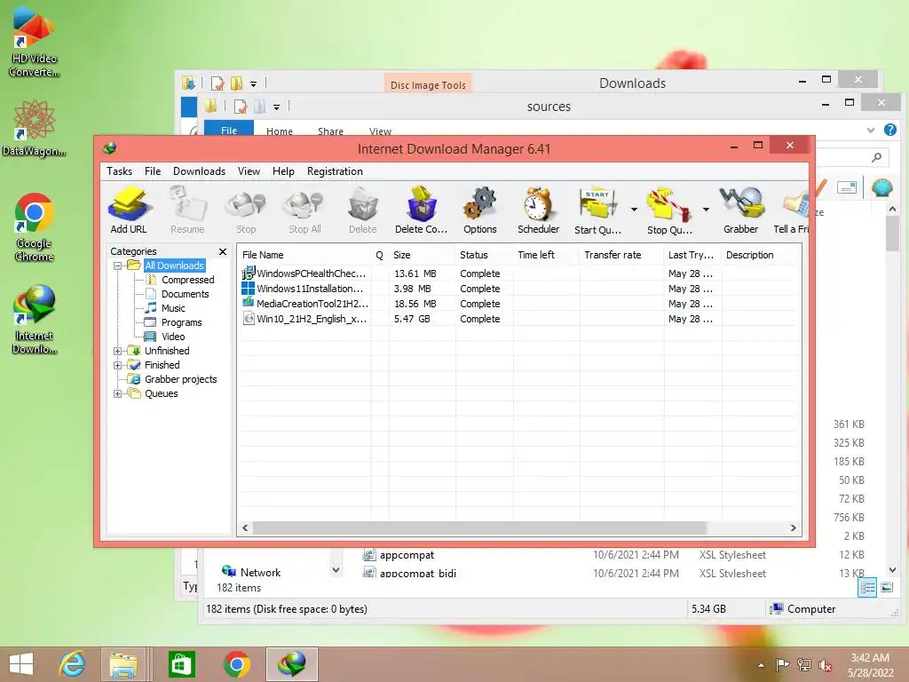Image resolution: width=909 pixels, height=682 pixels.
Task: Open the View menu in IDM
Action: point(249,171)
